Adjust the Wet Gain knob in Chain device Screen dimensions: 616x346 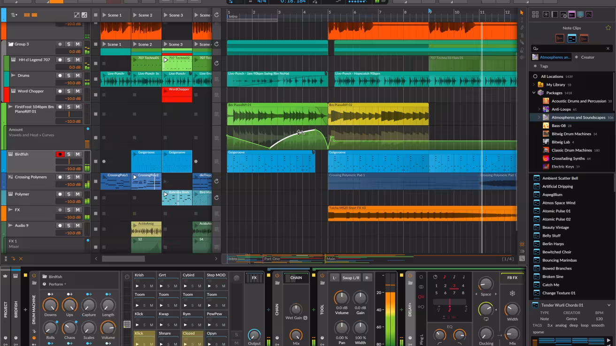(296, 308)
